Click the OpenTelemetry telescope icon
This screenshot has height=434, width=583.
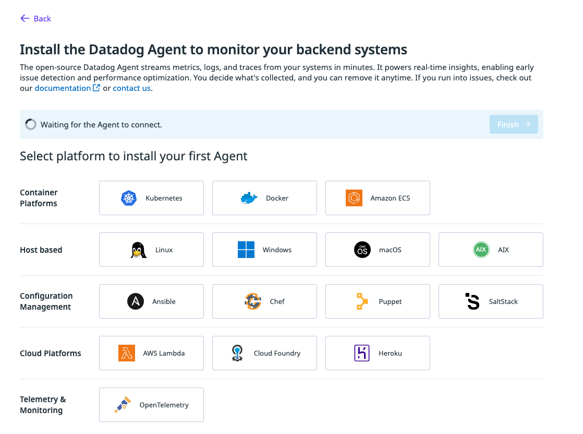(123, 405)
